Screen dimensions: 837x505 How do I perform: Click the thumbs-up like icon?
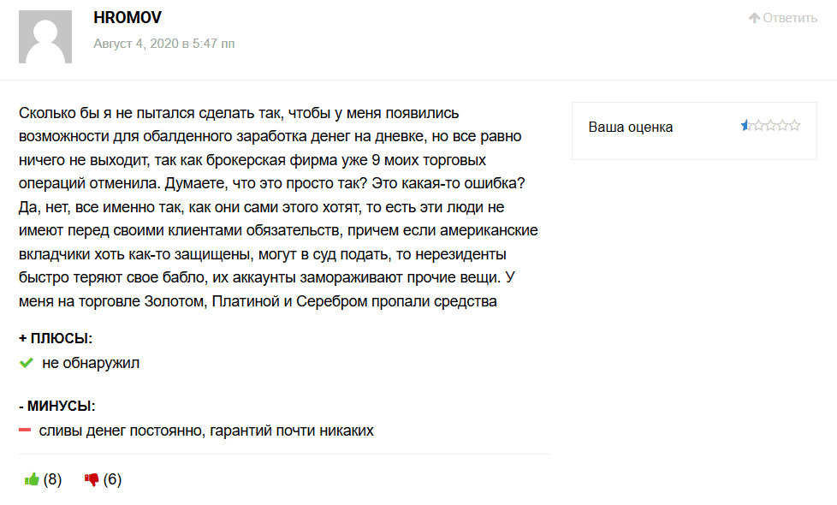click(33, 479)
